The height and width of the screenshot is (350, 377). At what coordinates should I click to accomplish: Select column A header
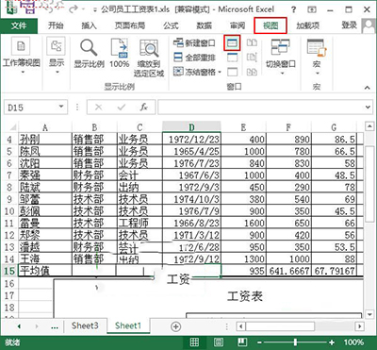[x=45, y=127]
